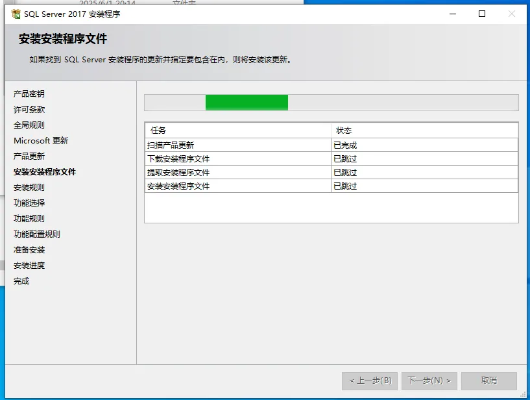The height and width of the screenshot is (400, 530).
Task: Select the bold 安装安装程序文件 sidebar step
Action: (45, 172)
